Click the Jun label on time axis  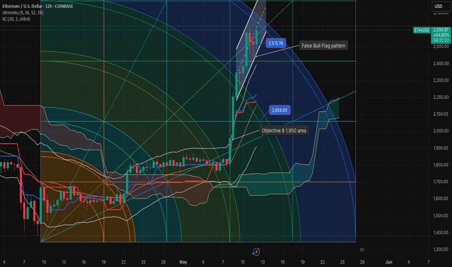click(389, 262)
